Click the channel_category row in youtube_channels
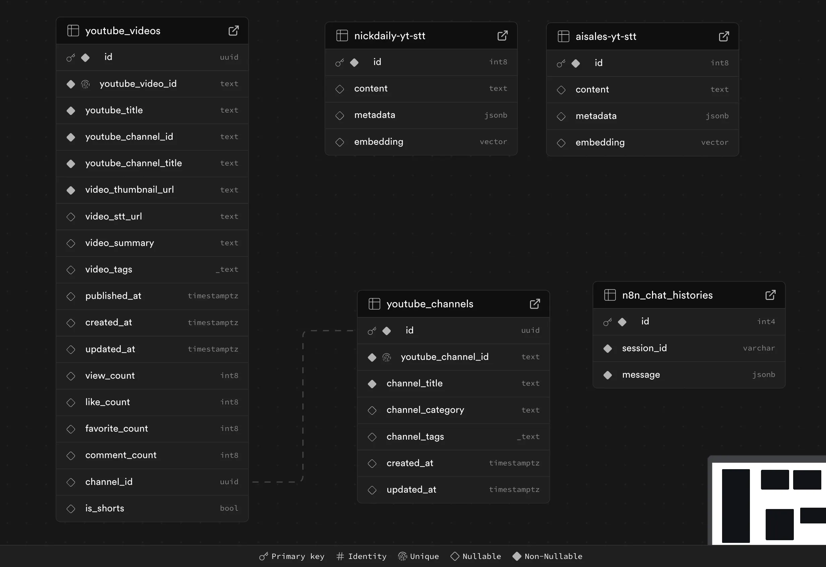The width and height of the screenshot is (826, 567). pos(425,410)
